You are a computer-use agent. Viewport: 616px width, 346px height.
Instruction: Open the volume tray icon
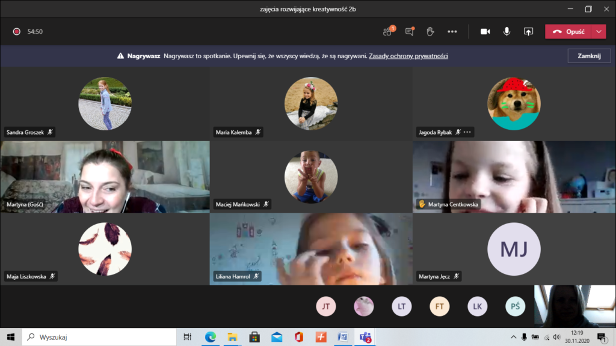tap(556, 337)
